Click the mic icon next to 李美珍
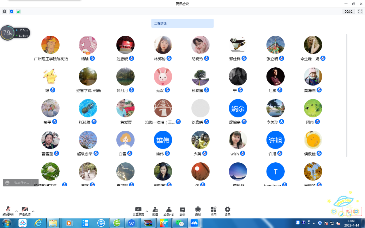Image resolution: width=365 pixels, height=228 pixels. coord(282,121)
